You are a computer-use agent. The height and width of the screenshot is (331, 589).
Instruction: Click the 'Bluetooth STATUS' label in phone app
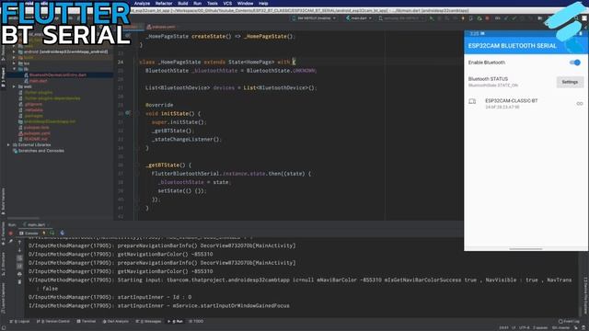click(x=488, y=79)
